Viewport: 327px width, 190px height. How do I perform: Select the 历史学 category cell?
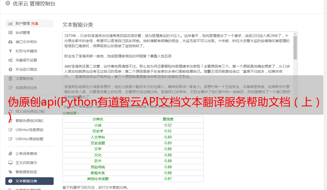(x=98, y=131)
